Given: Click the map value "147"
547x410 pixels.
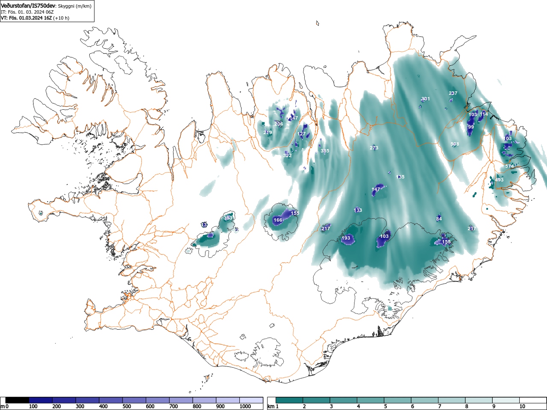Looking at the screenshot, I should (376, 190).
